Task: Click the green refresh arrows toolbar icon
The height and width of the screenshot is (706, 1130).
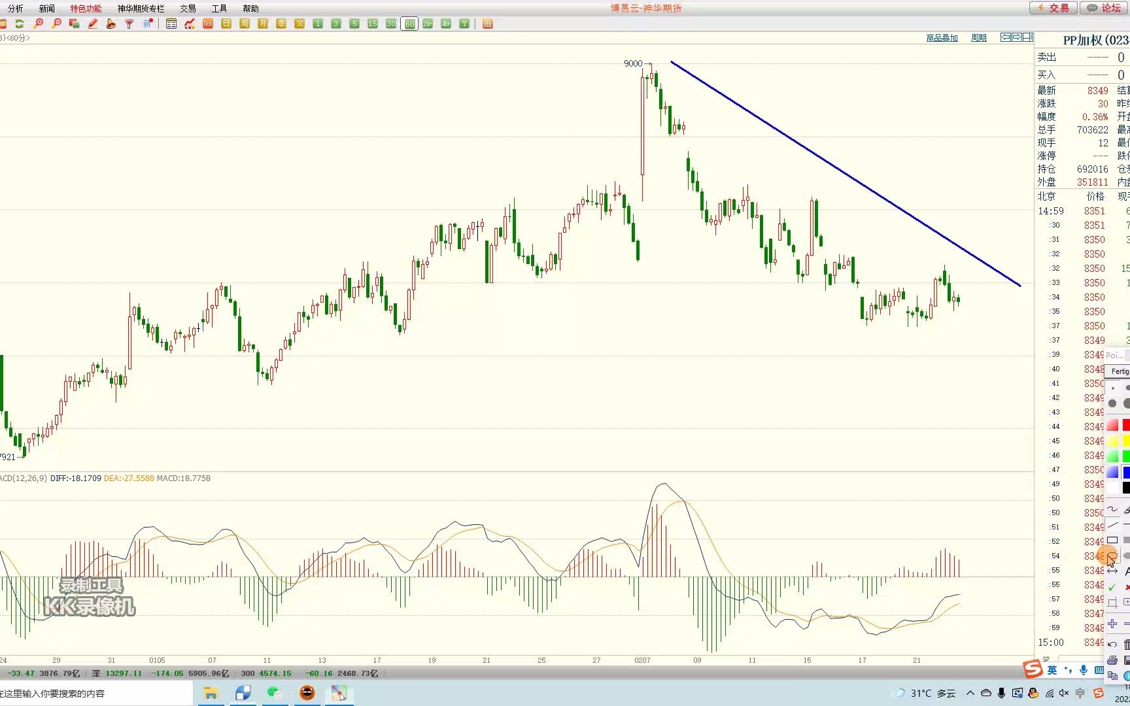Action: [20, 24]
